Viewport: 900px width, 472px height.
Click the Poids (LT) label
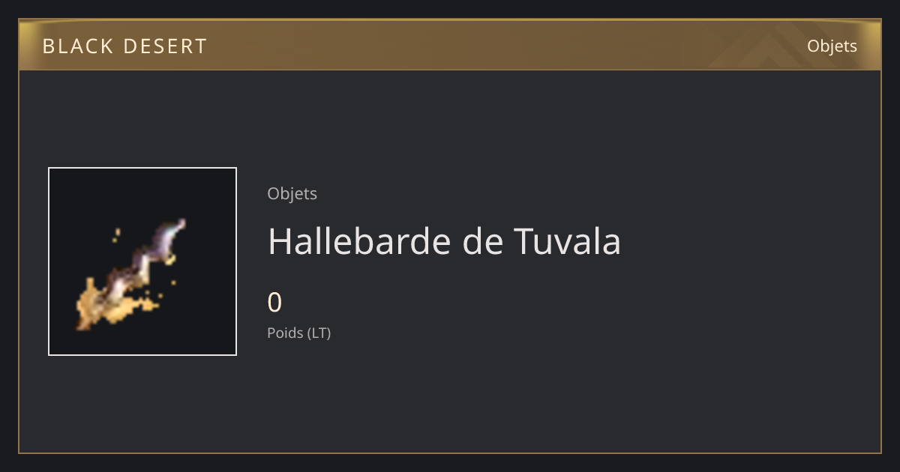point(298,333)
